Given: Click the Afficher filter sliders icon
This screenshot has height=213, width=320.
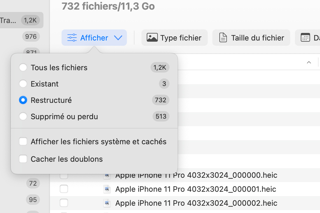Looking at the screenshot, I should [72, 38].
